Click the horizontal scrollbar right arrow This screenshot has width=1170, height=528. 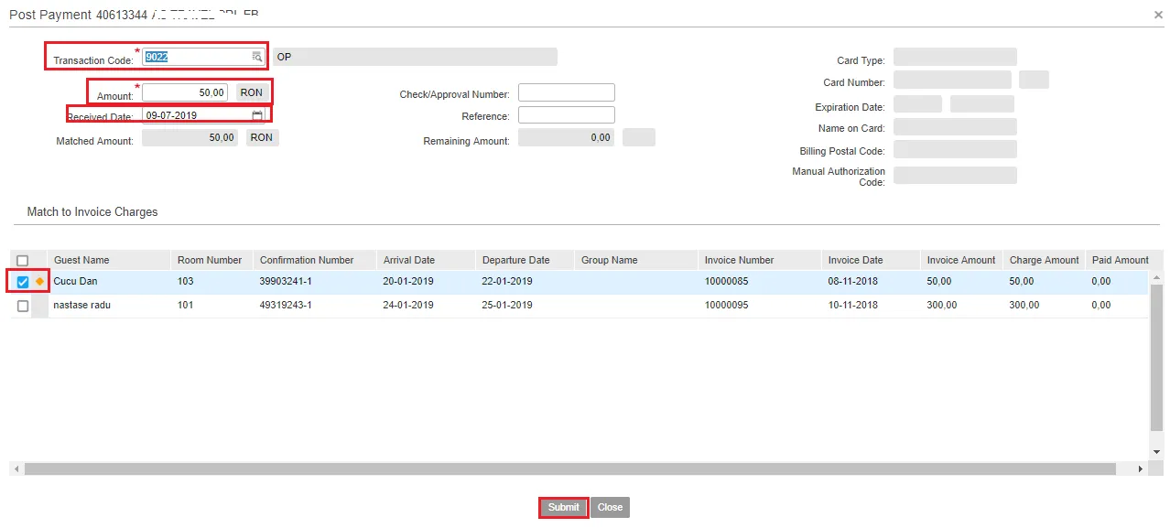(x=1141, y=469)
